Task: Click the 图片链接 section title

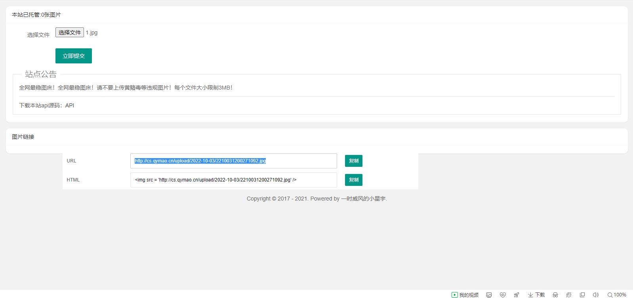Action: 23,137
